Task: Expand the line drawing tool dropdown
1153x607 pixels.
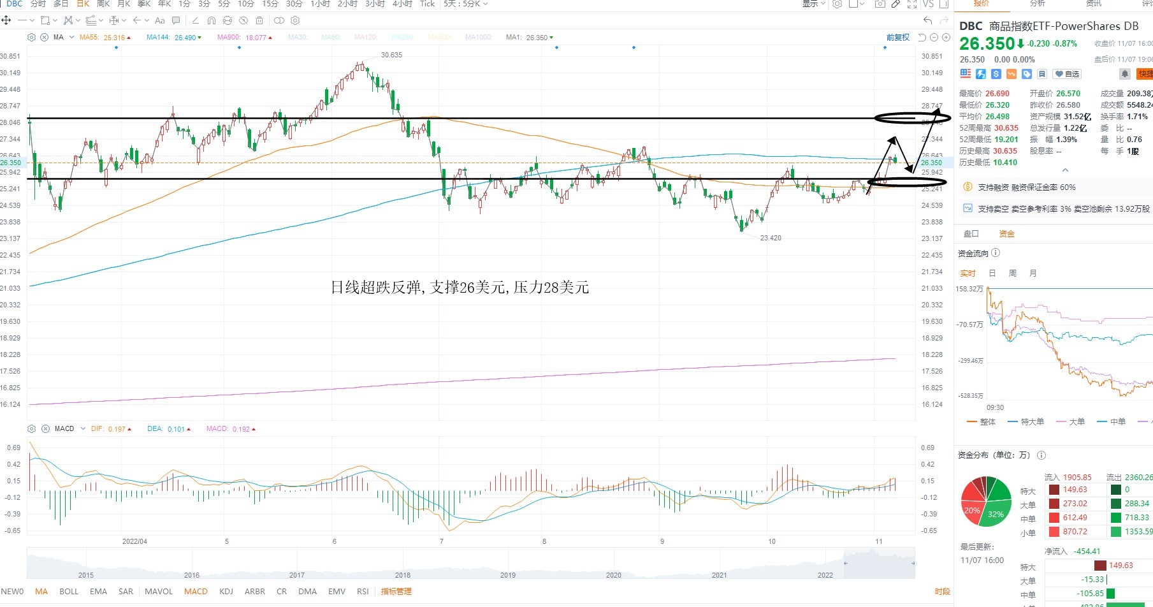Action: (x=32, y=20)
